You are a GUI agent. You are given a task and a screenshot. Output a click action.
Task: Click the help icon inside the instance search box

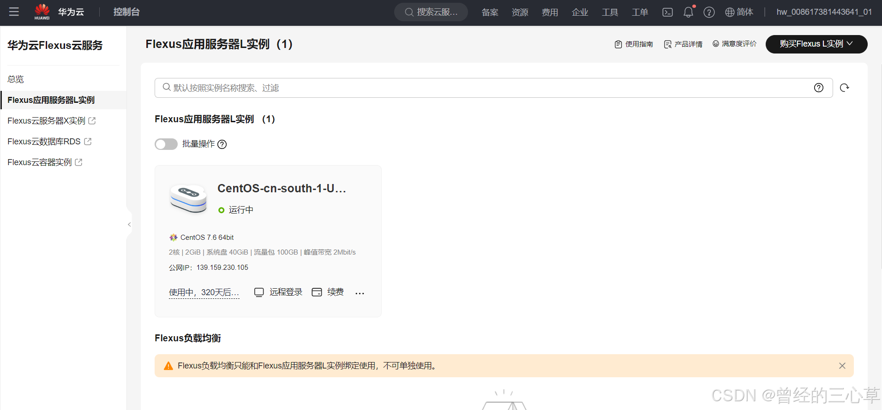(x=819, y=88)
